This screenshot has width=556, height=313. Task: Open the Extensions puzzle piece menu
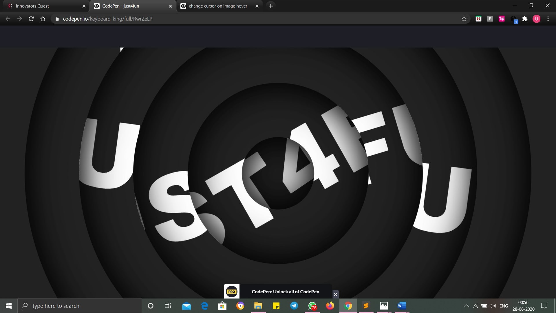525,19
